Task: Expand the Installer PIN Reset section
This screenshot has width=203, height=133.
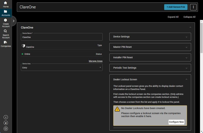Action: tap(150, 57)
